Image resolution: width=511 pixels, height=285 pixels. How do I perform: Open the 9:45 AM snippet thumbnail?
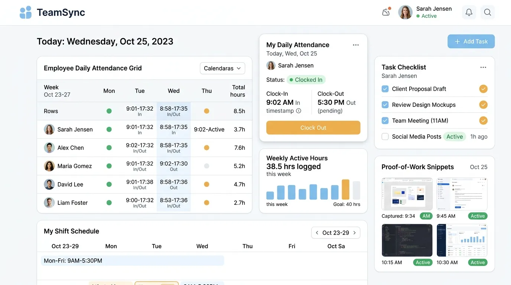462,194
